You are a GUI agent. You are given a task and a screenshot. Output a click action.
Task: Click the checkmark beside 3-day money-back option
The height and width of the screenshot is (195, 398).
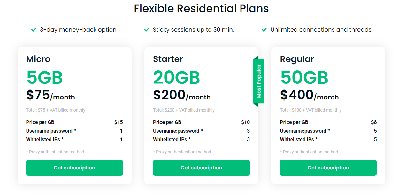(34, 30)
